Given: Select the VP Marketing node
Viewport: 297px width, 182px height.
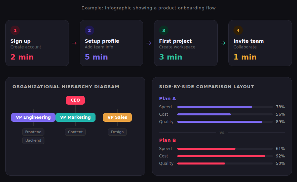Looking at the screenshot, I should point(75,117).
